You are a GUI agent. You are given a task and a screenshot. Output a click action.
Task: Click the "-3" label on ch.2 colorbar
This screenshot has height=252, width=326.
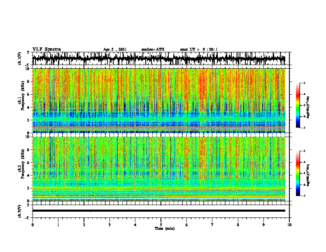(x=303, y=151)
